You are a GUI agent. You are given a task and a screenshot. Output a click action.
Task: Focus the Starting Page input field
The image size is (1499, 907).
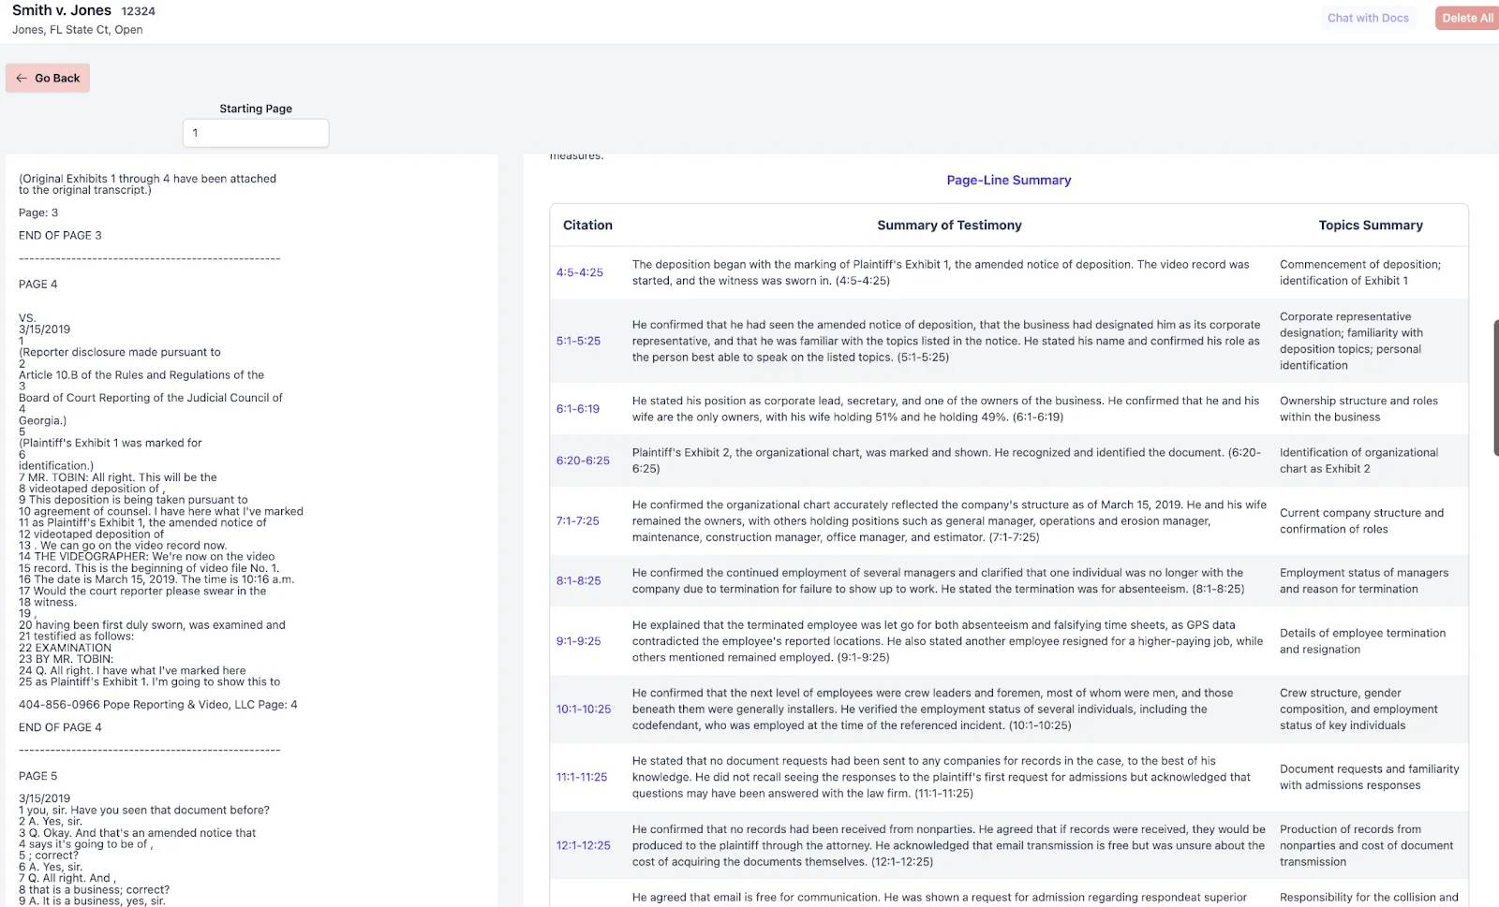pyautogui.click(x=256, y=133)
